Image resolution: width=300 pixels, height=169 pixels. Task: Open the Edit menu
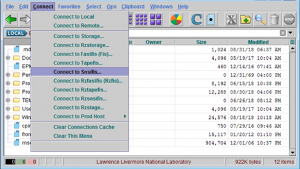pos(24,6)
